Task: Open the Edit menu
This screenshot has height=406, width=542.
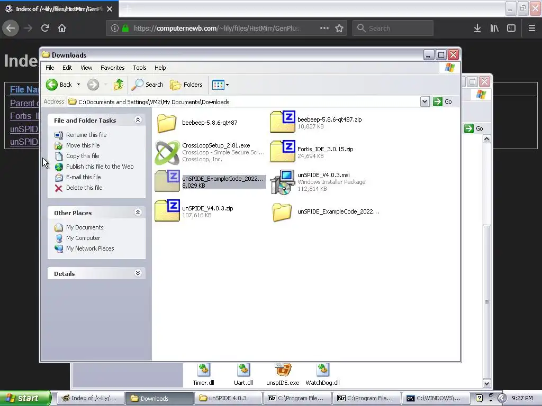Action: click(x=67, y=68)
